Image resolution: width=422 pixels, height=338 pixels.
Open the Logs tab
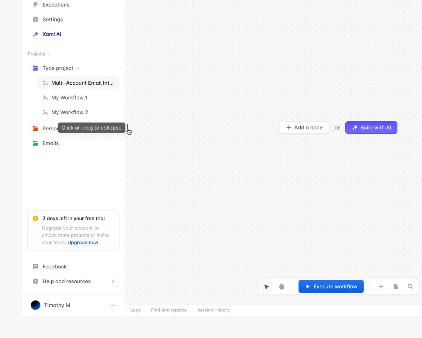point(135,310)
